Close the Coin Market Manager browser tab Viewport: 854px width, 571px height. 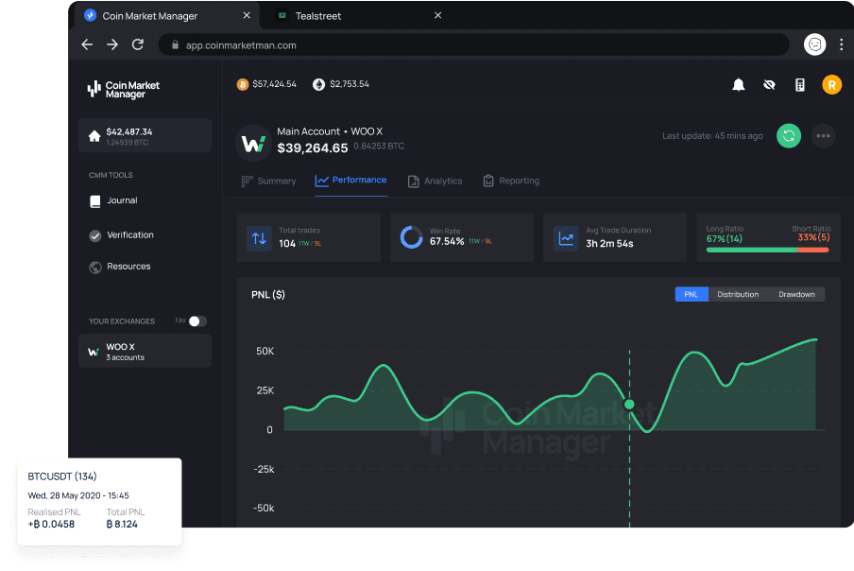(x=247, y=15)
